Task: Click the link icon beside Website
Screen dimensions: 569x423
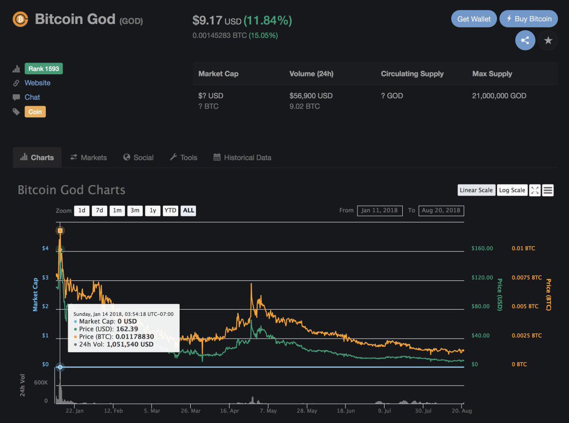Action: coord(17,83)
